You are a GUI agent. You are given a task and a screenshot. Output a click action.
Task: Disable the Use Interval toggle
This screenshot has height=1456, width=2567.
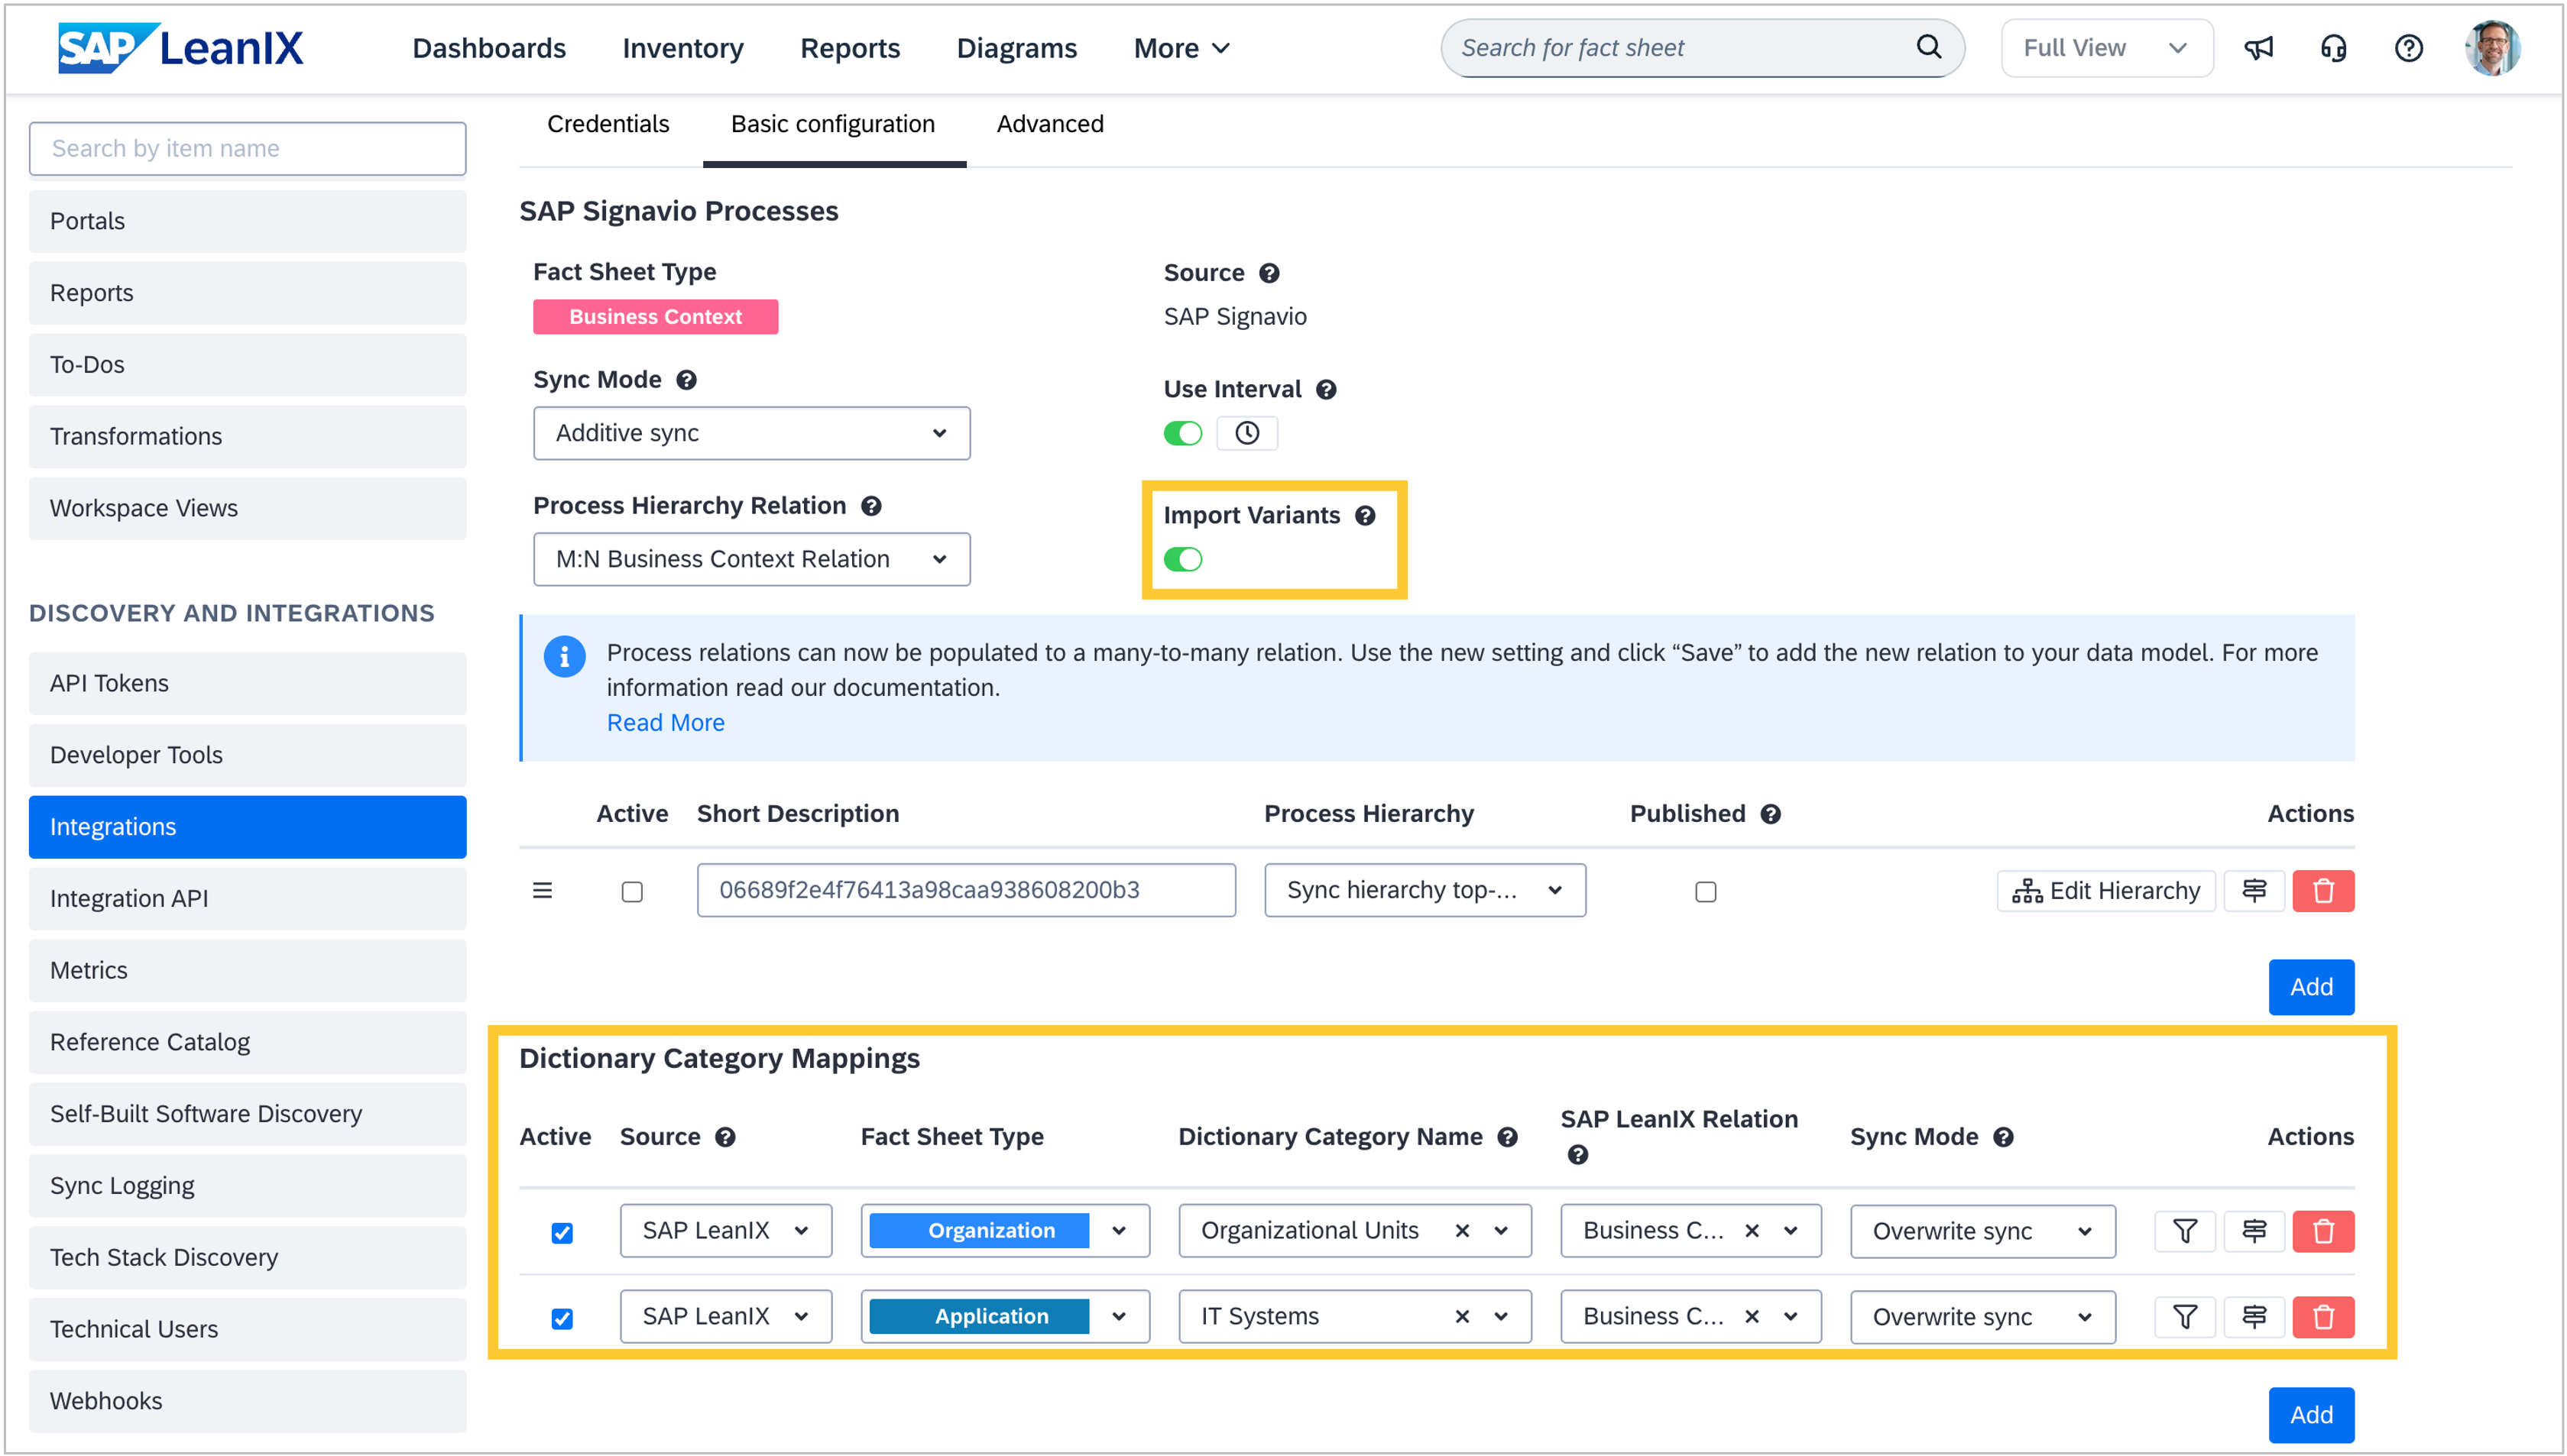click(1182, 433)
